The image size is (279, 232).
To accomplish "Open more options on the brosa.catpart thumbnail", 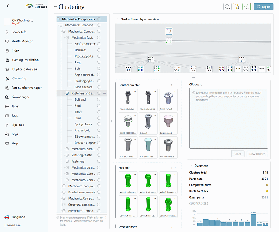I will 175,92.
